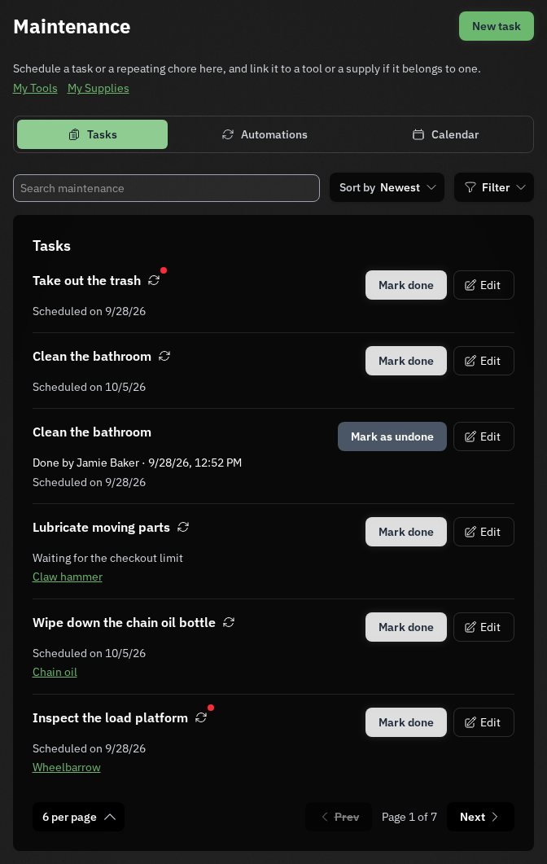Click the pencil icon in Take out the trash Edit button
This screenshot has height=864, width=547.
coord(470,285)
